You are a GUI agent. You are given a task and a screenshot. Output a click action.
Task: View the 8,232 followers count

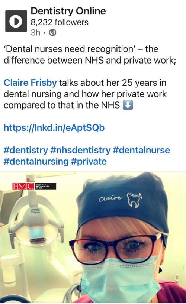click(x=60, y=22)
